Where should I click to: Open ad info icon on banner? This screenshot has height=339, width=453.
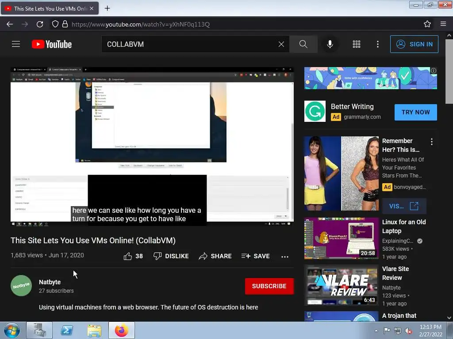point(434,71)
